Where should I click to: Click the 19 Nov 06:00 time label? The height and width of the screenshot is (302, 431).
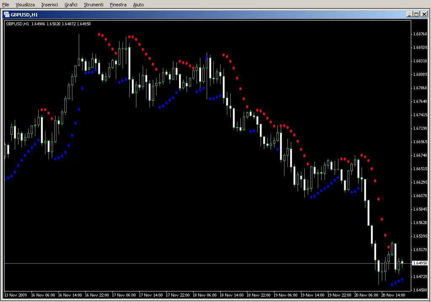tap(285, 295)
